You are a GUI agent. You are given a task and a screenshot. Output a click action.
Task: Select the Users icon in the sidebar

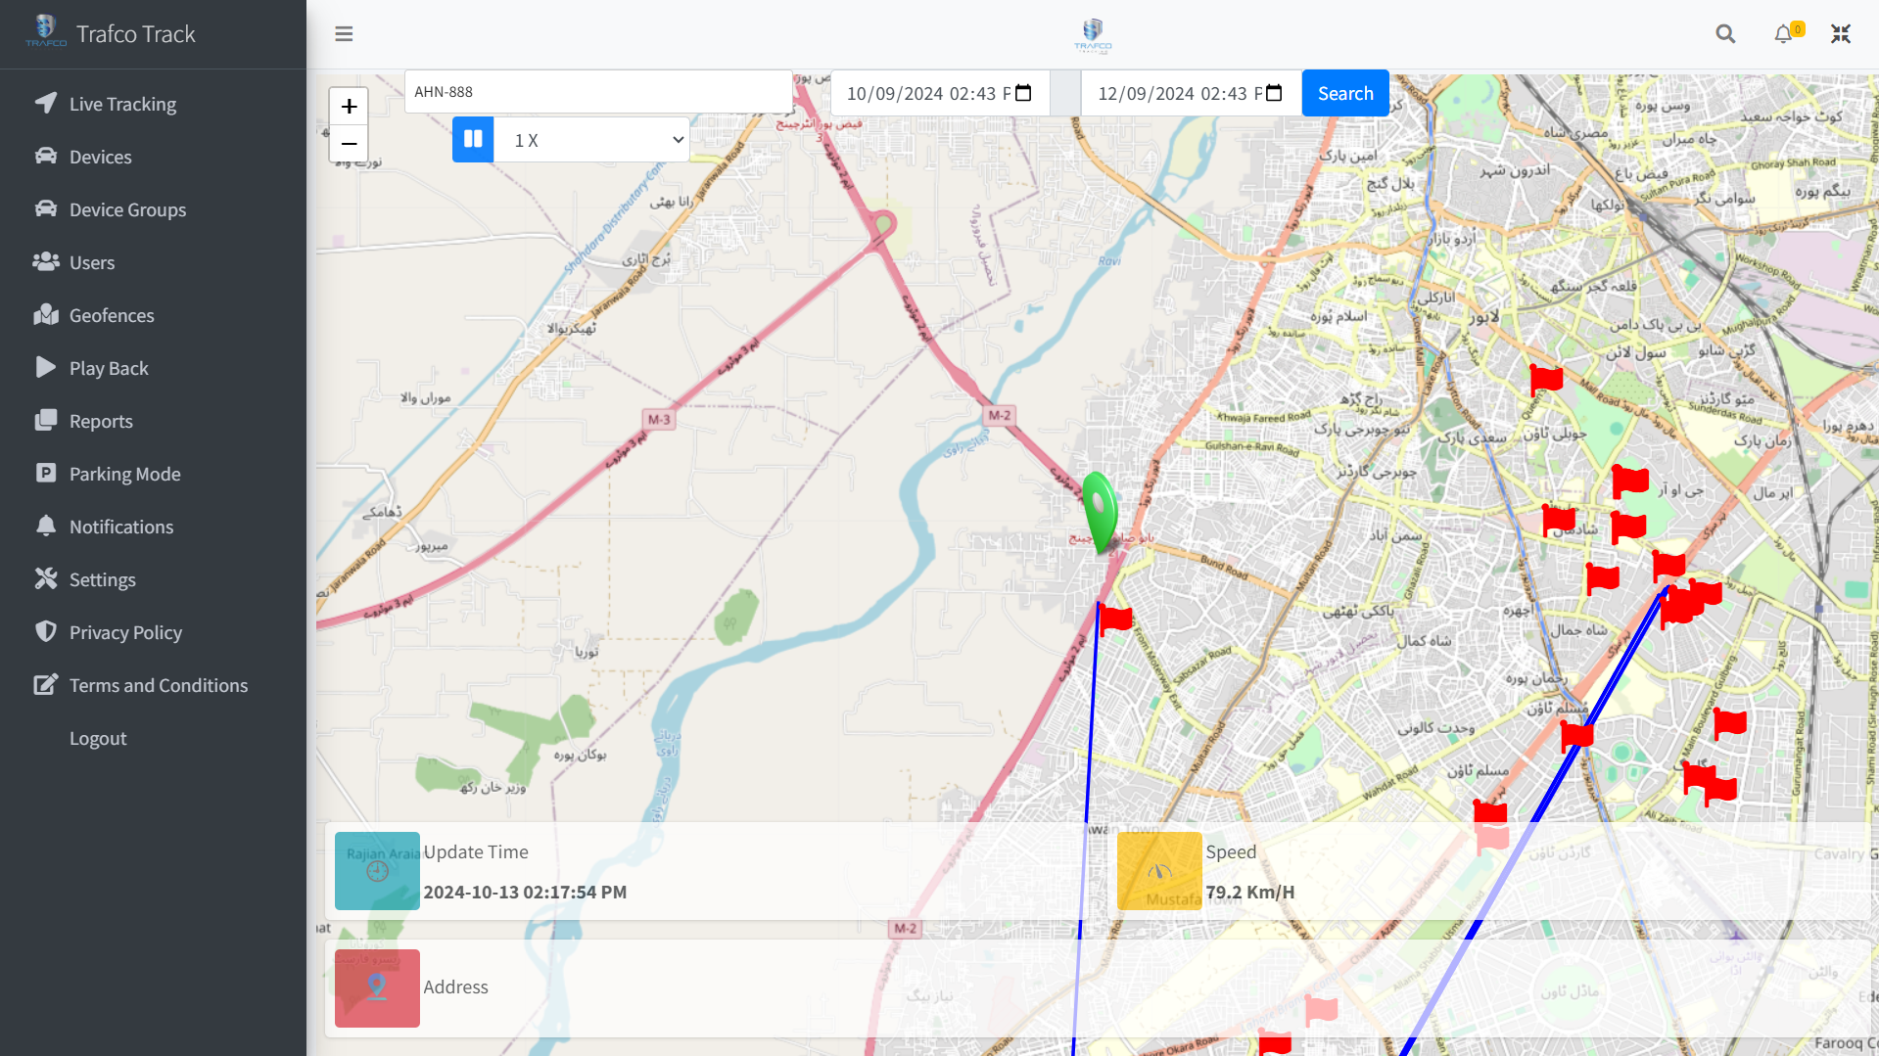click(46, 261)
